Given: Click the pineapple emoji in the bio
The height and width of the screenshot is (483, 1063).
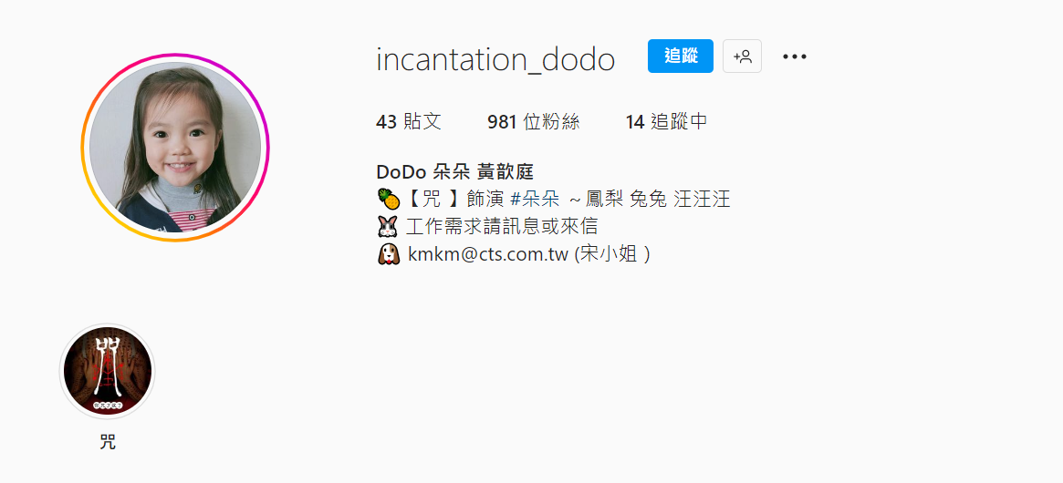Looking at the screenshot, I should [x=389, y=199].
